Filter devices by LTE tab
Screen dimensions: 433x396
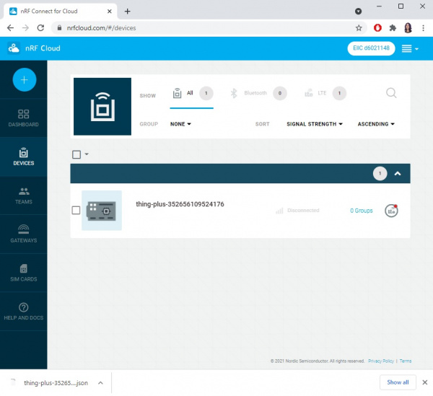(x=325, y=93)
